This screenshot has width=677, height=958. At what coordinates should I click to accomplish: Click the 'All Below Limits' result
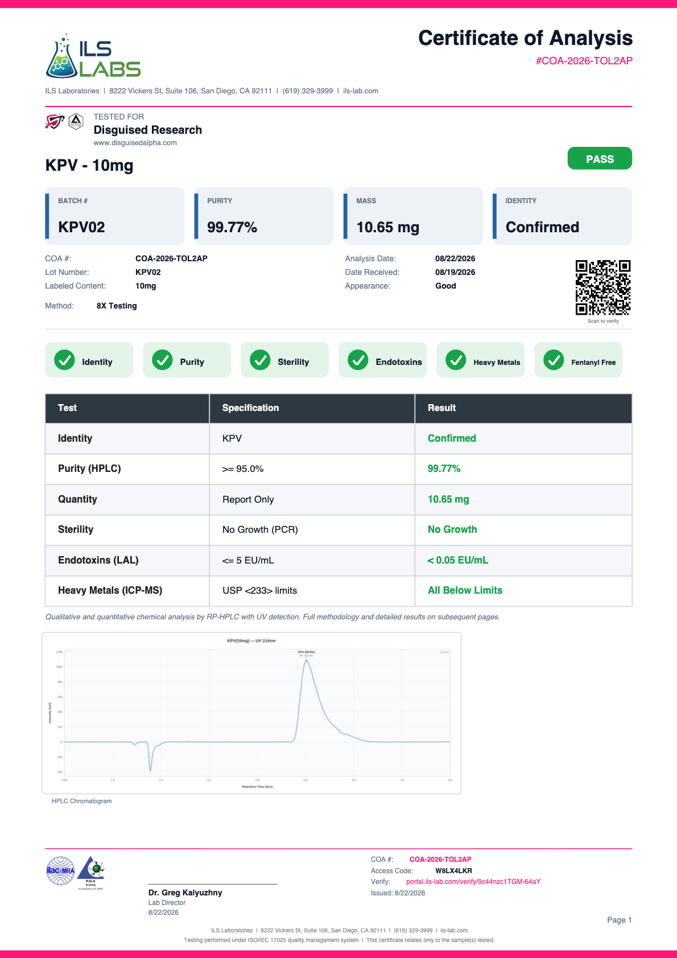(465, 590)
